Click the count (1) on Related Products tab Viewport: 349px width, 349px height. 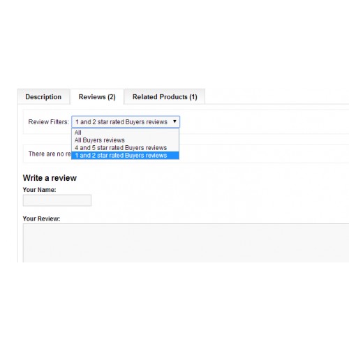point(193,97)
